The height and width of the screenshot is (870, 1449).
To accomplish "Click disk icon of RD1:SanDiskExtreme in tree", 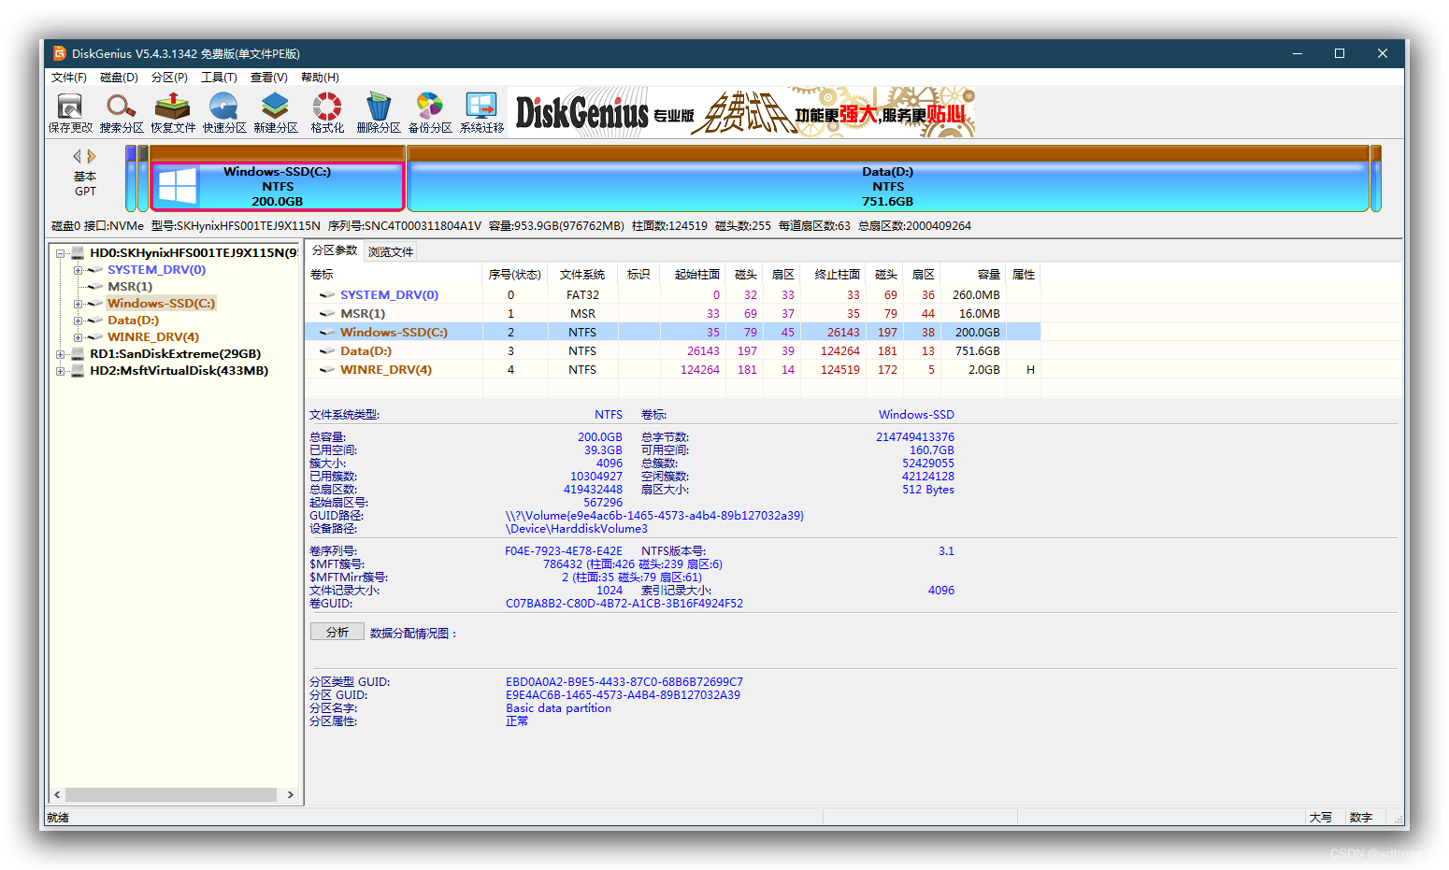I will point(78,353).
